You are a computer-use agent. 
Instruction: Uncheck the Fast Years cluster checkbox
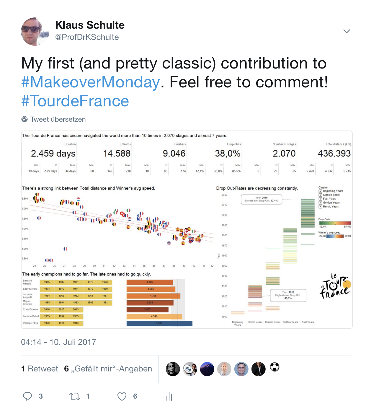[320, 199]
